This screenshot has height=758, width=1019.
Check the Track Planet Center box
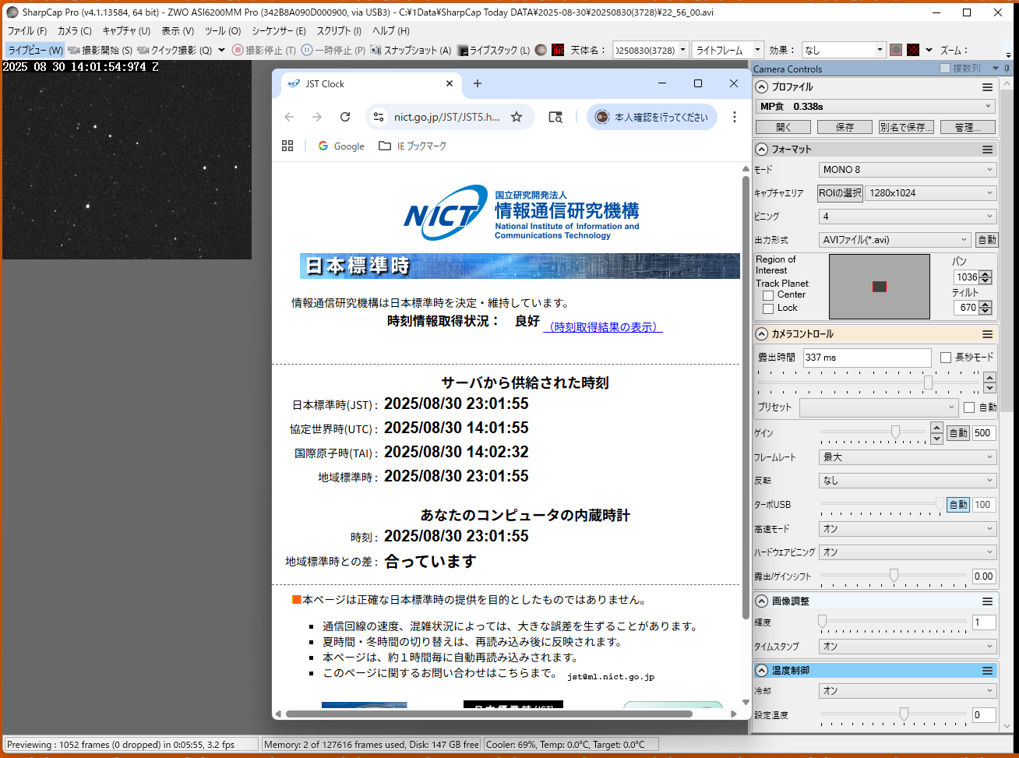click(768, 295)
